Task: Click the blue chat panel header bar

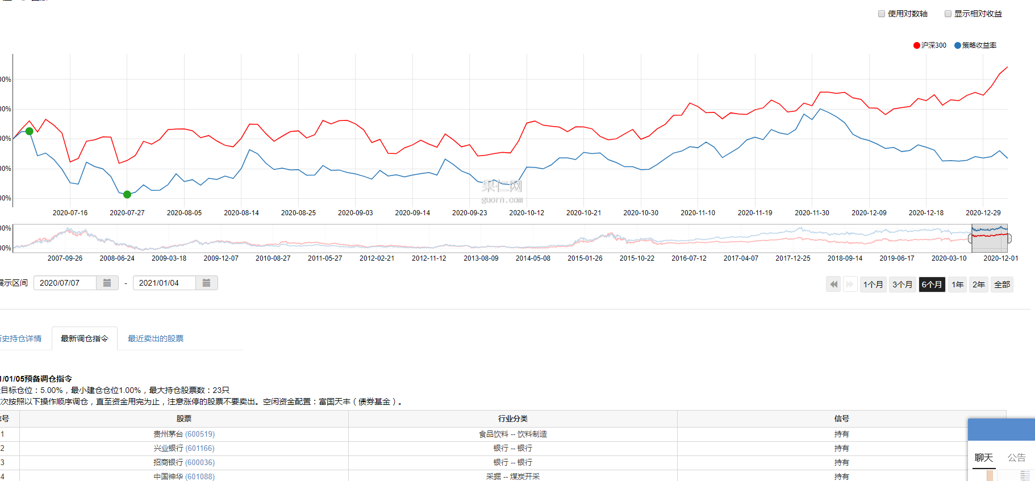Action: pos(1001,429)
